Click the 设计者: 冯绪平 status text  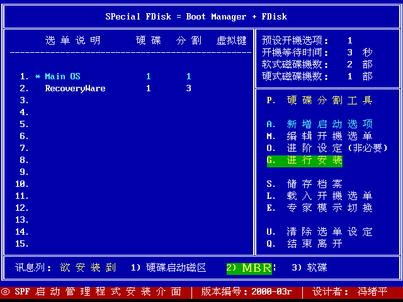coord(350,292)
